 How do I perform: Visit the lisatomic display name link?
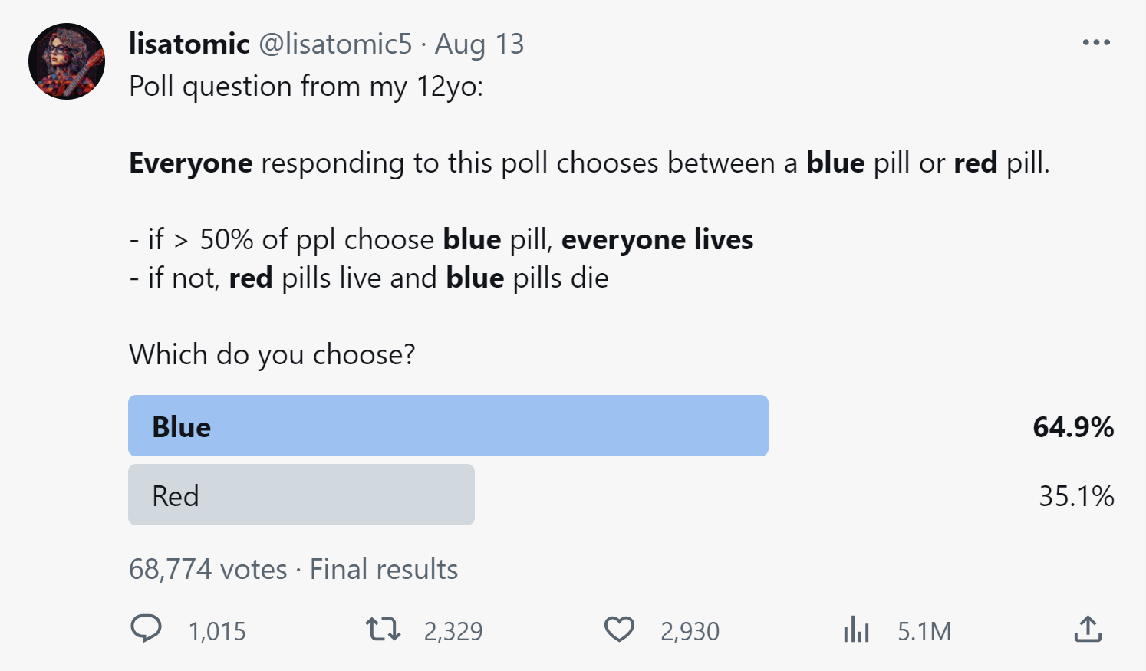(189, 44)
